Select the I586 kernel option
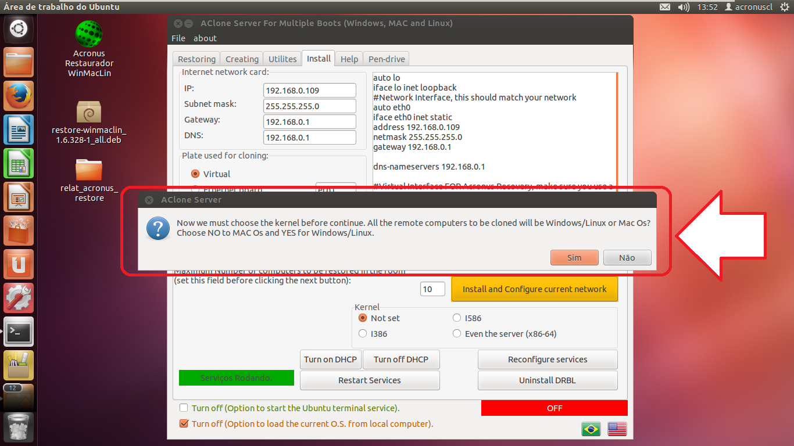Image resolution: width=794 pixels, height=446 pixels. (x=457, y=318)
